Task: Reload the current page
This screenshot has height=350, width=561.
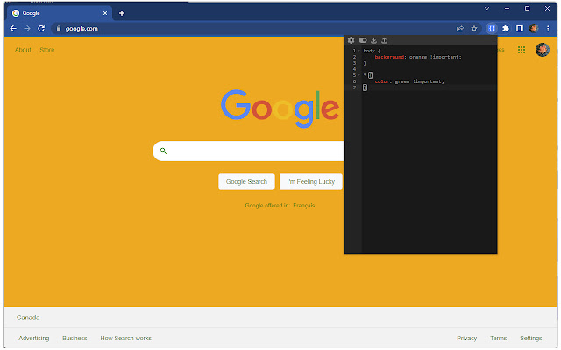Action: [41, 29]
